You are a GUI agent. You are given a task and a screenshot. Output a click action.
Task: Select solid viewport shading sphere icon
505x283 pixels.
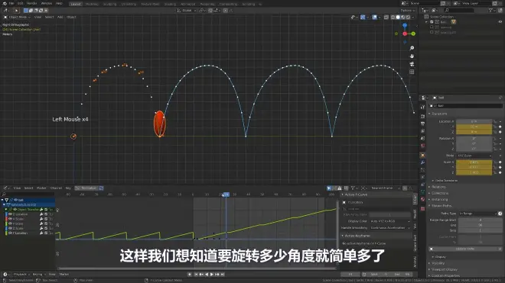[398, 17]
